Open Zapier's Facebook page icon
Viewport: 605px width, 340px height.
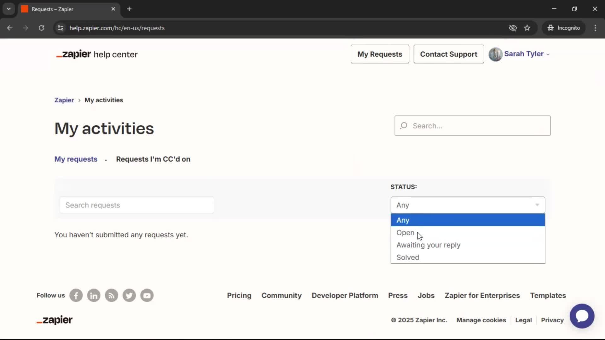coord(76,295)
